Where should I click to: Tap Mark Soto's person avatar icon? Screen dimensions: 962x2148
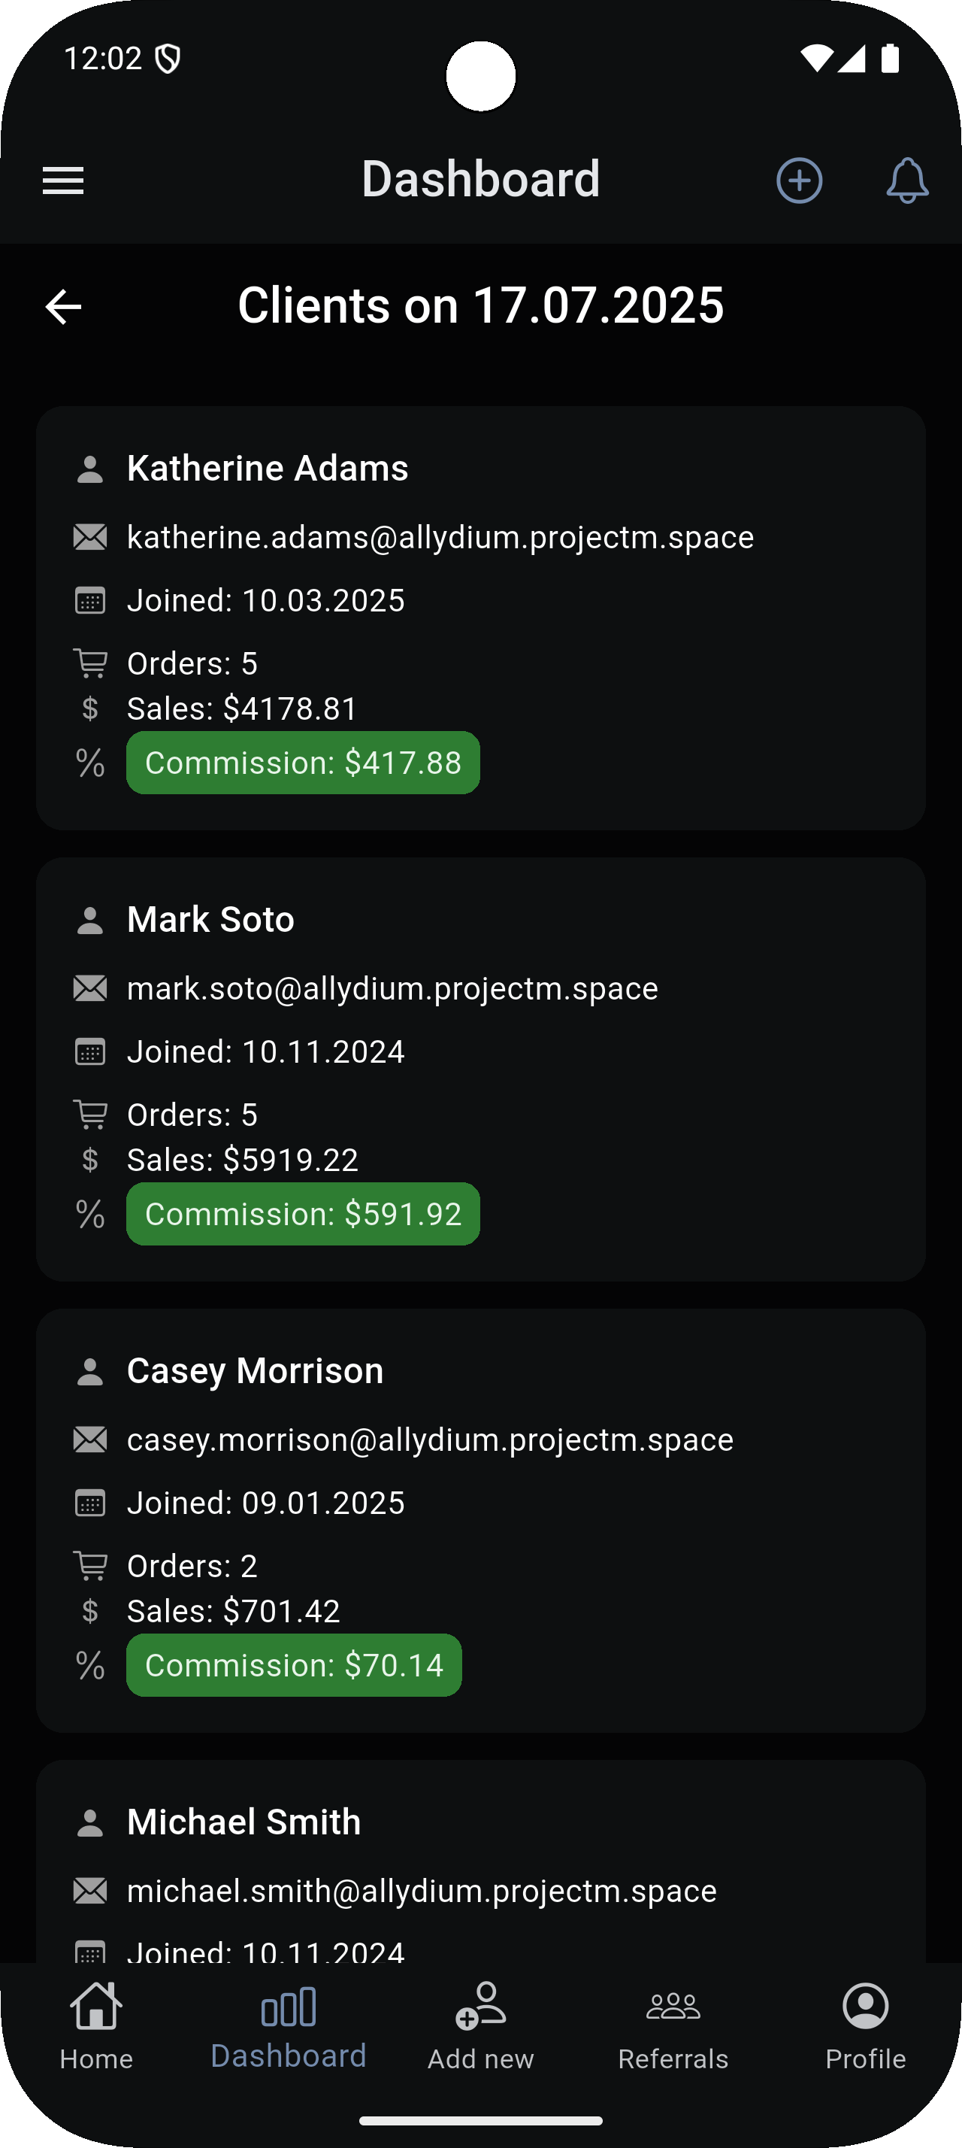pyautogui.click(x=90, y=921)
